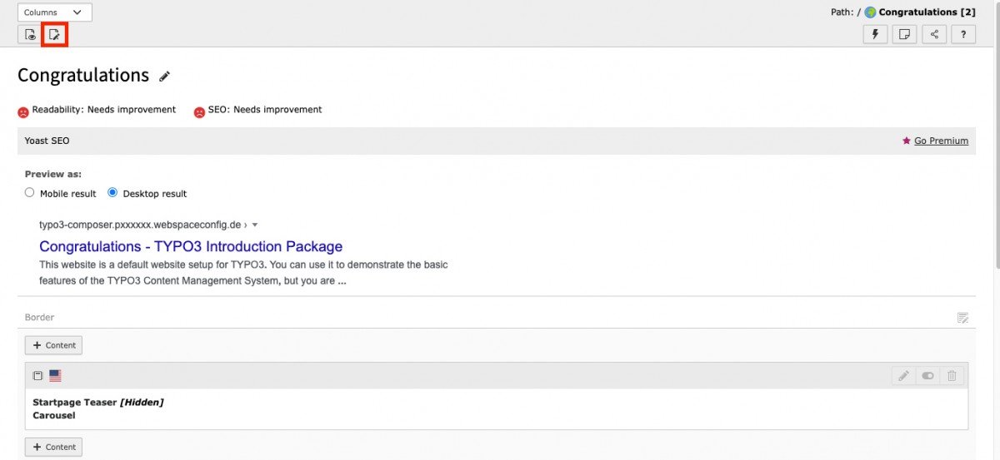Click the Congratulations [2] path entry
The width and height of the screenshot is (1000, 460).
tap(927, 12)
